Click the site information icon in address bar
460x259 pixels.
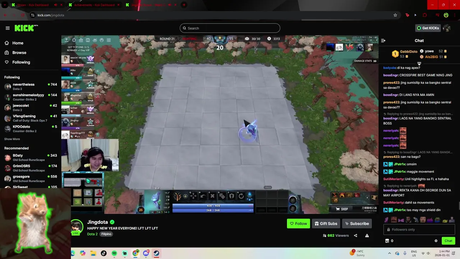coord(33,15)
